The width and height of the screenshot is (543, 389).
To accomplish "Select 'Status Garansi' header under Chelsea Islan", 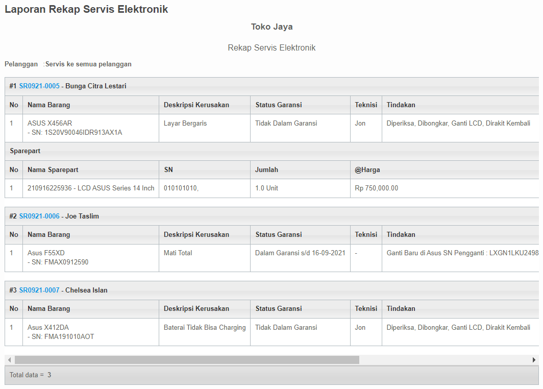I will 279,309.
